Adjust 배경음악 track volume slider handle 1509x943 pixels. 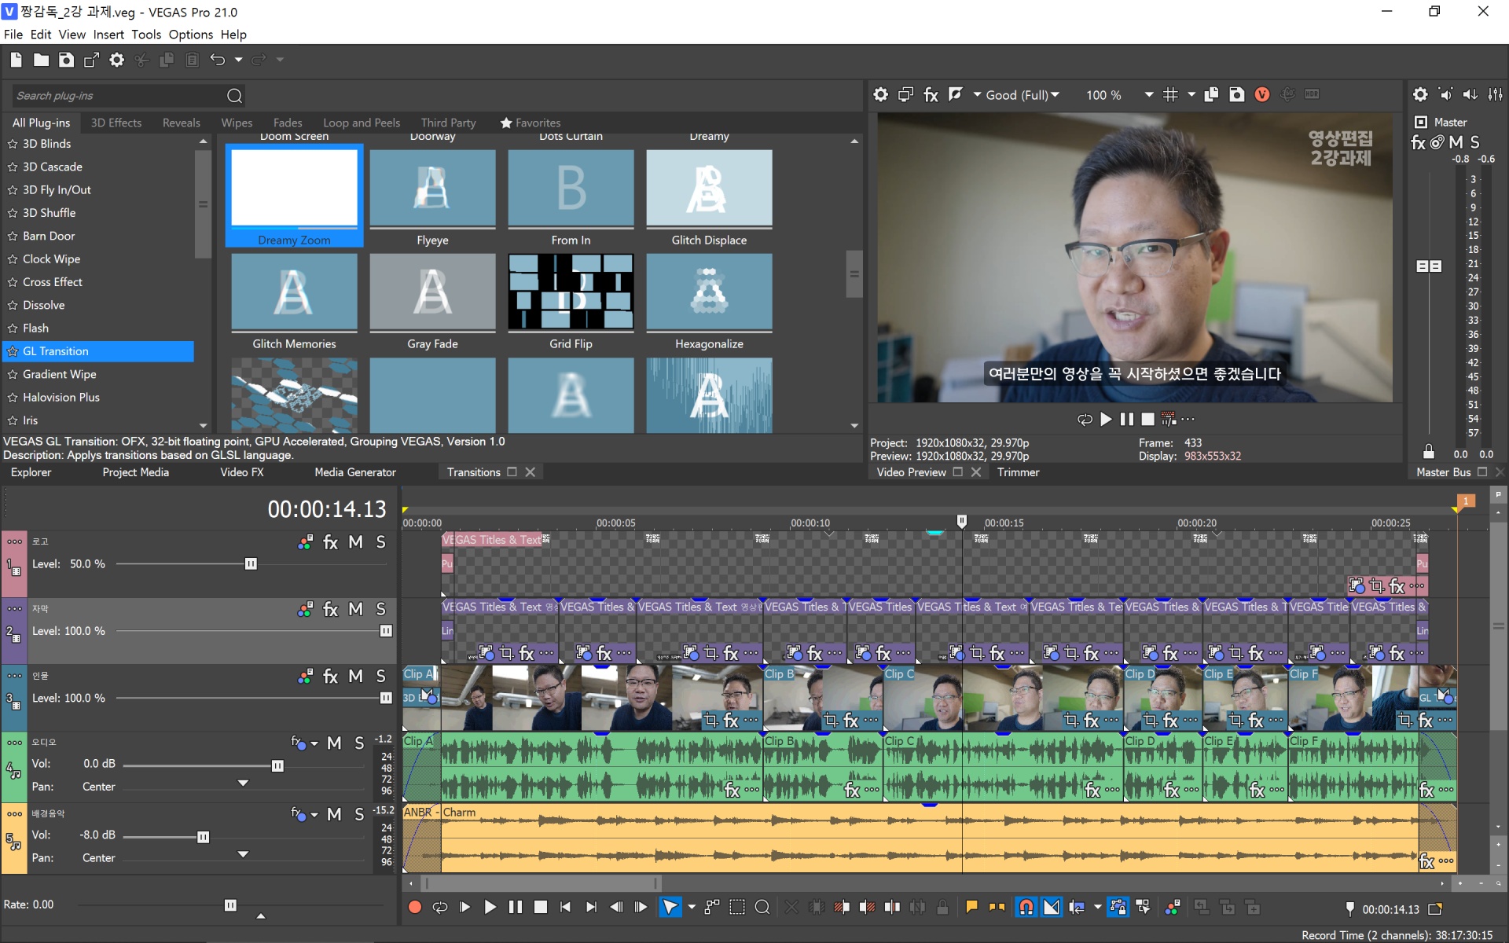click(203, 838)
